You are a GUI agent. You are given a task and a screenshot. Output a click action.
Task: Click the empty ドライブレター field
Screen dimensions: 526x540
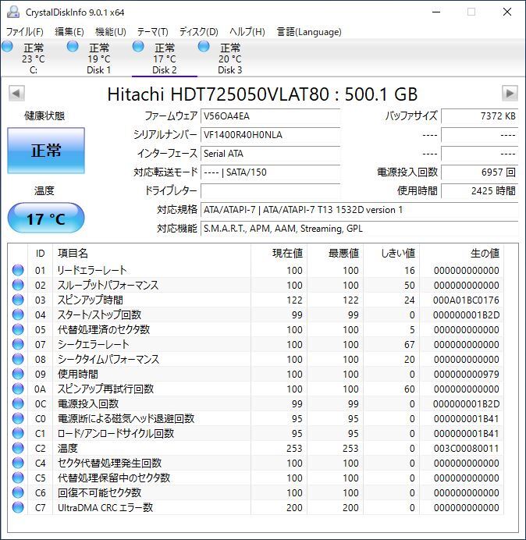(x=270, y=190)
